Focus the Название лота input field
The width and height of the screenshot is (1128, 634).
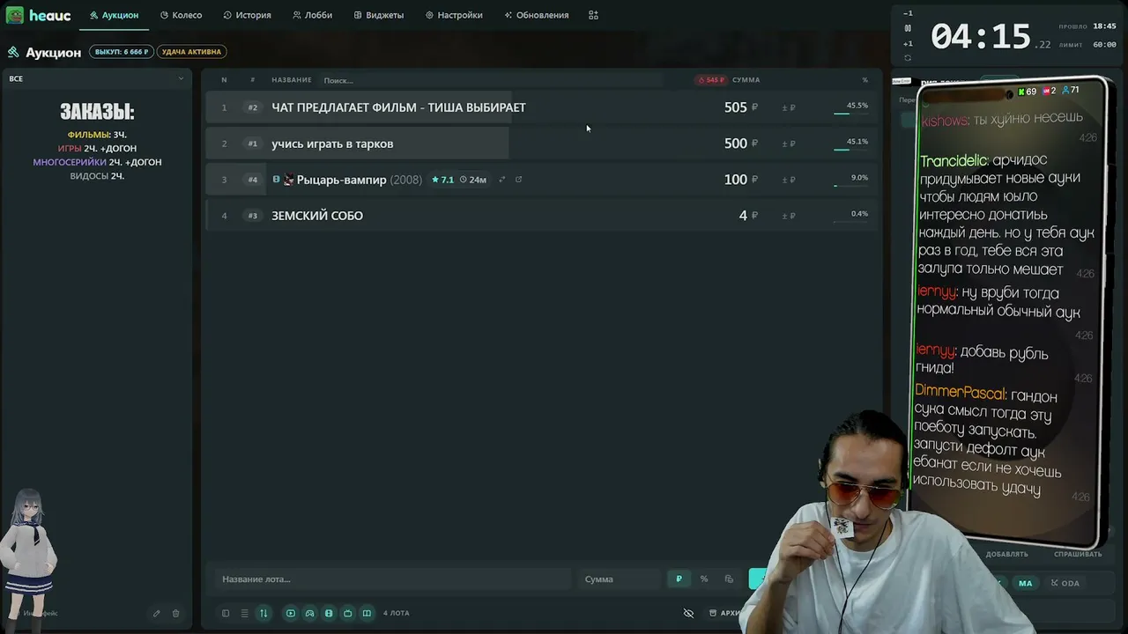coord(391,579)
